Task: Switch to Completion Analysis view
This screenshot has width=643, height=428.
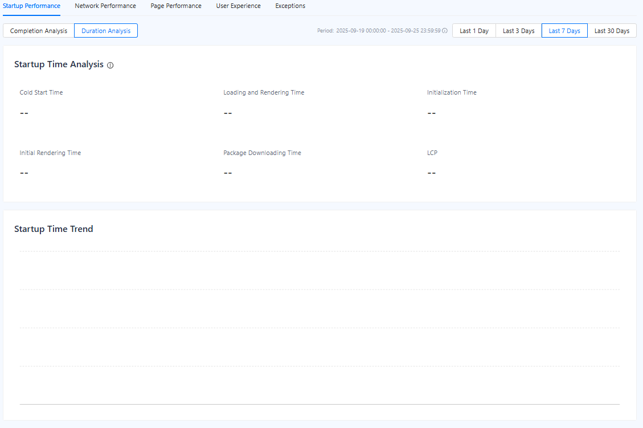Action: click(x=39, y=31)
